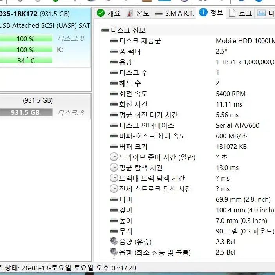Screen dimensions: 275x275
Task: Switch to the 온도 temperature tab
Action: (x=137, y=13)
